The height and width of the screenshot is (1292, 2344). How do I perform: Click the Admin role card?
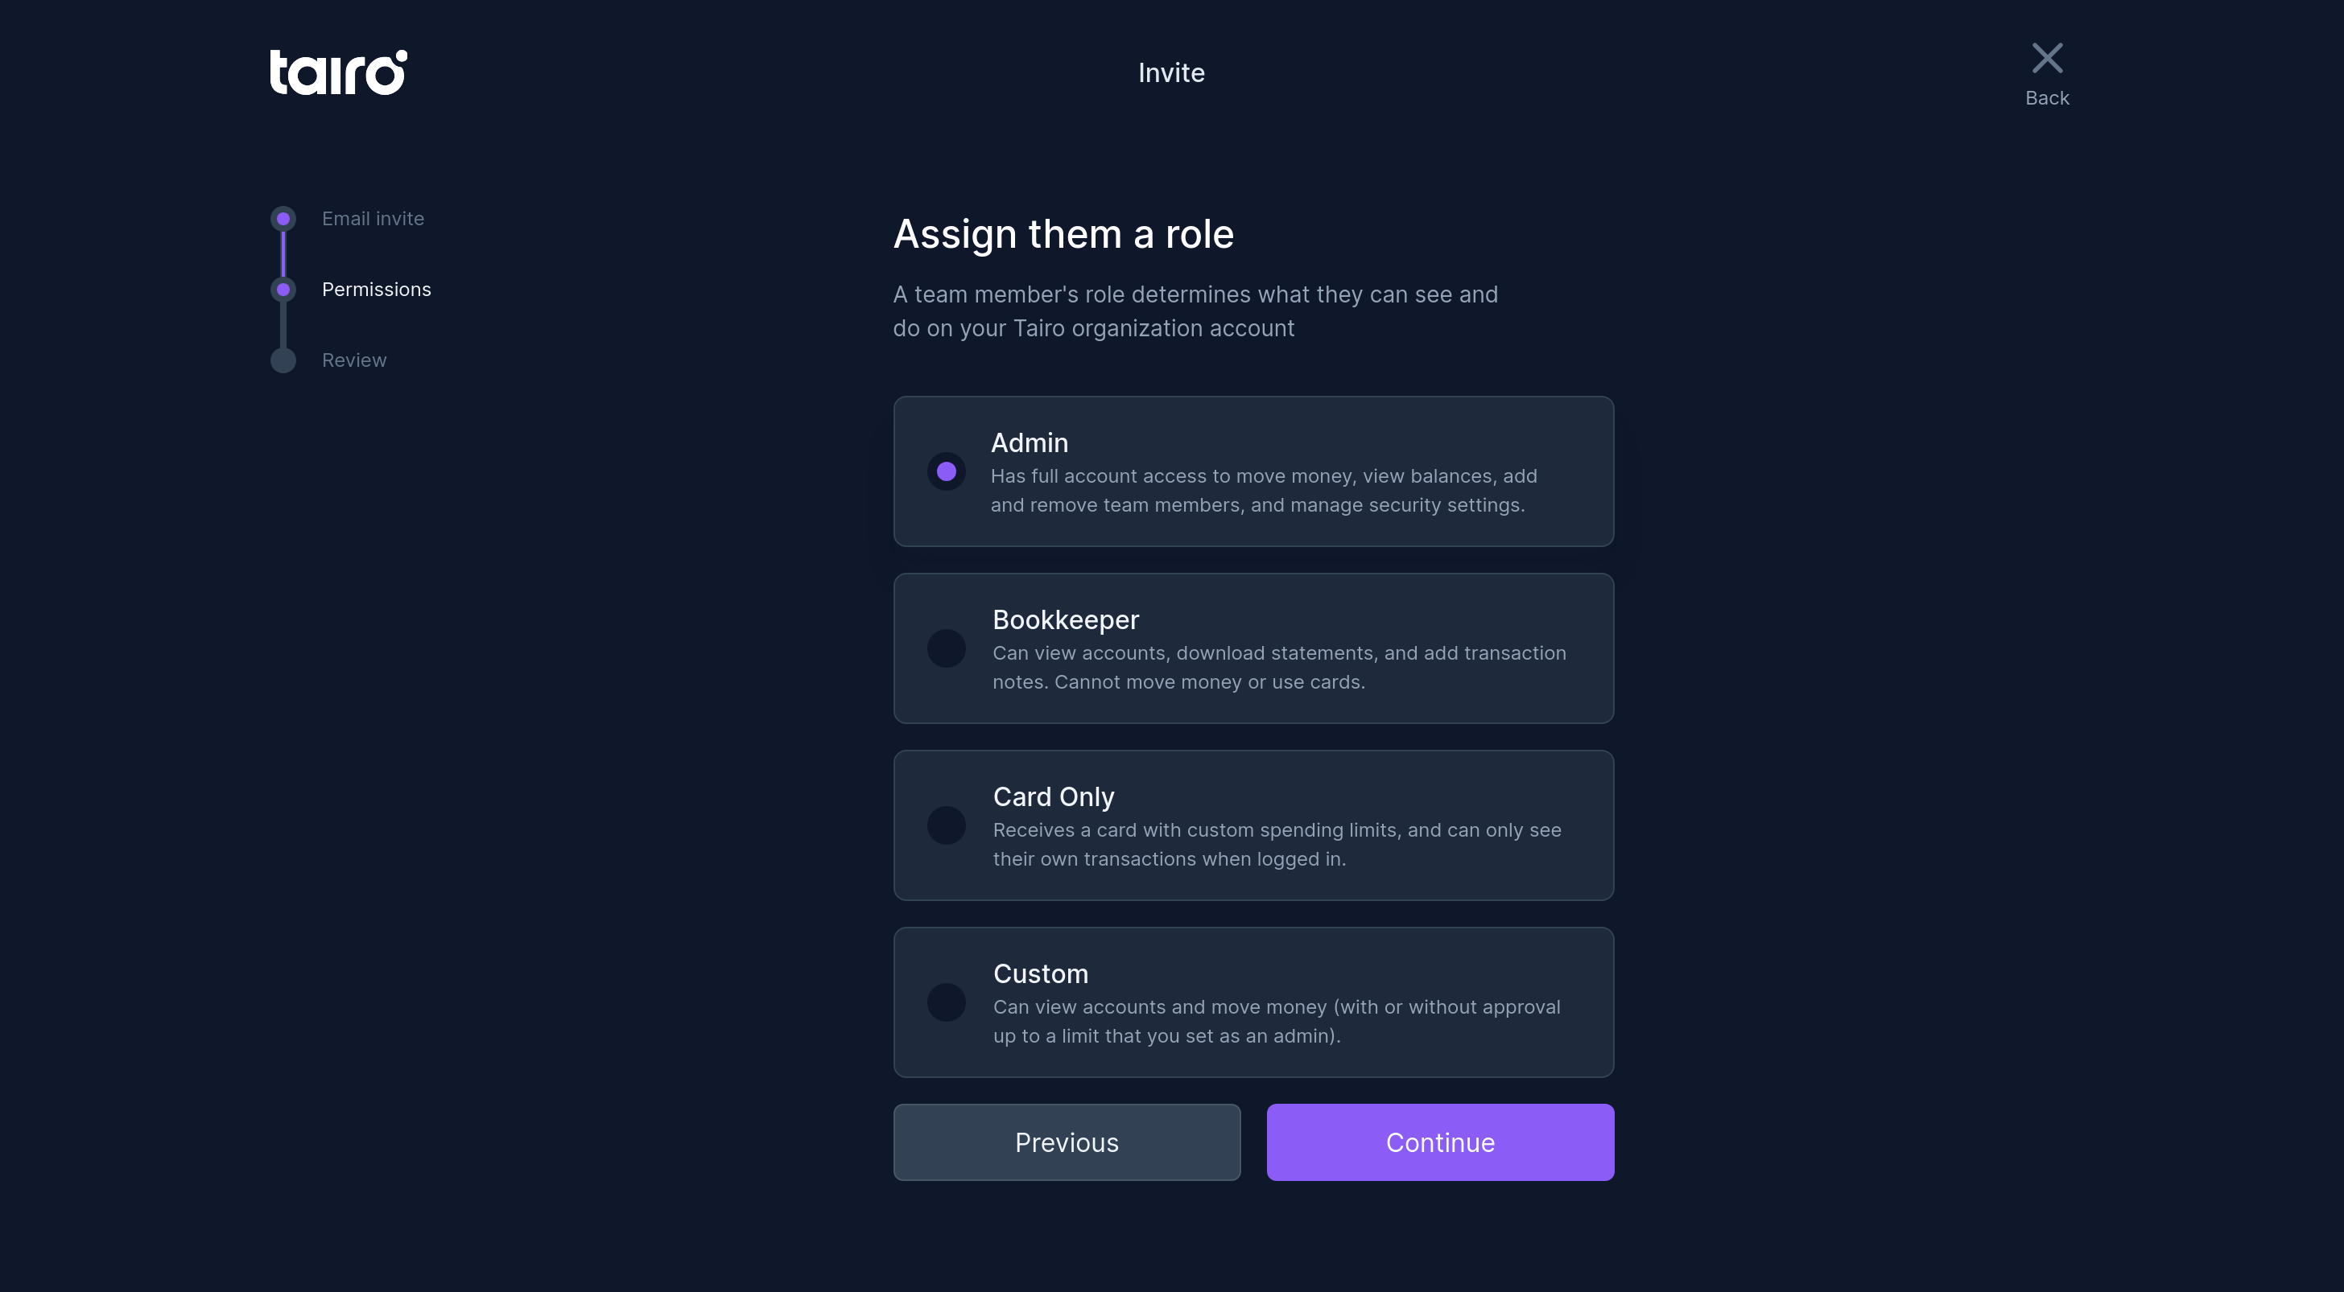coord(1254,472)
